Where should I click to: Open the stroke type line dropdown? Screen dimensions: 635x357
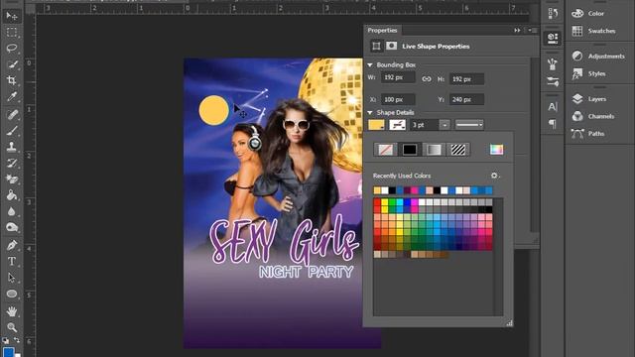469,125
